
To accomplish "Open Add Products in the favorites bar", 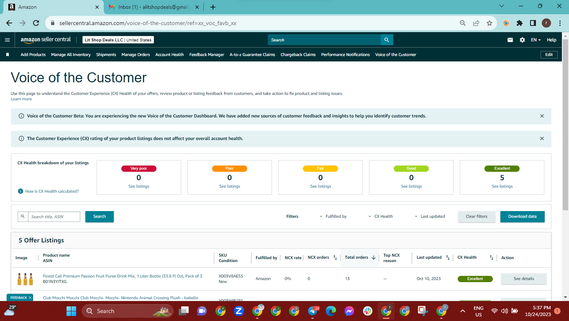I will [x=33, y=55].
